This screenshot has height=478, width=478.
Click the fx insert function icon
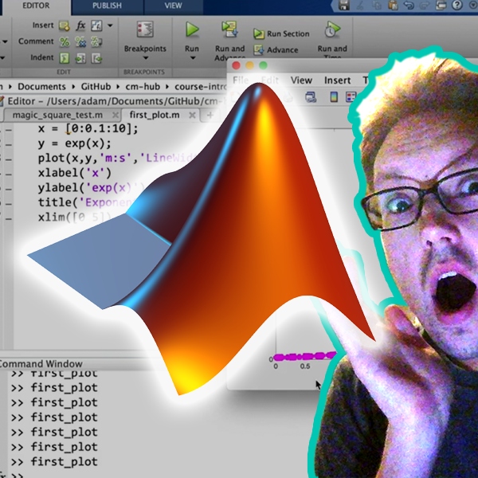pyautogui.click(x=80, y=25)
